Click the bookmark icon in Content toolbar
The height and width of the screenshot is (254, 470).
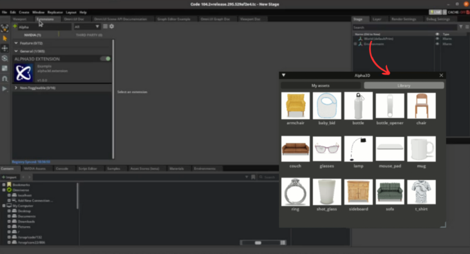pyautogui.click(x=253, y=177)
